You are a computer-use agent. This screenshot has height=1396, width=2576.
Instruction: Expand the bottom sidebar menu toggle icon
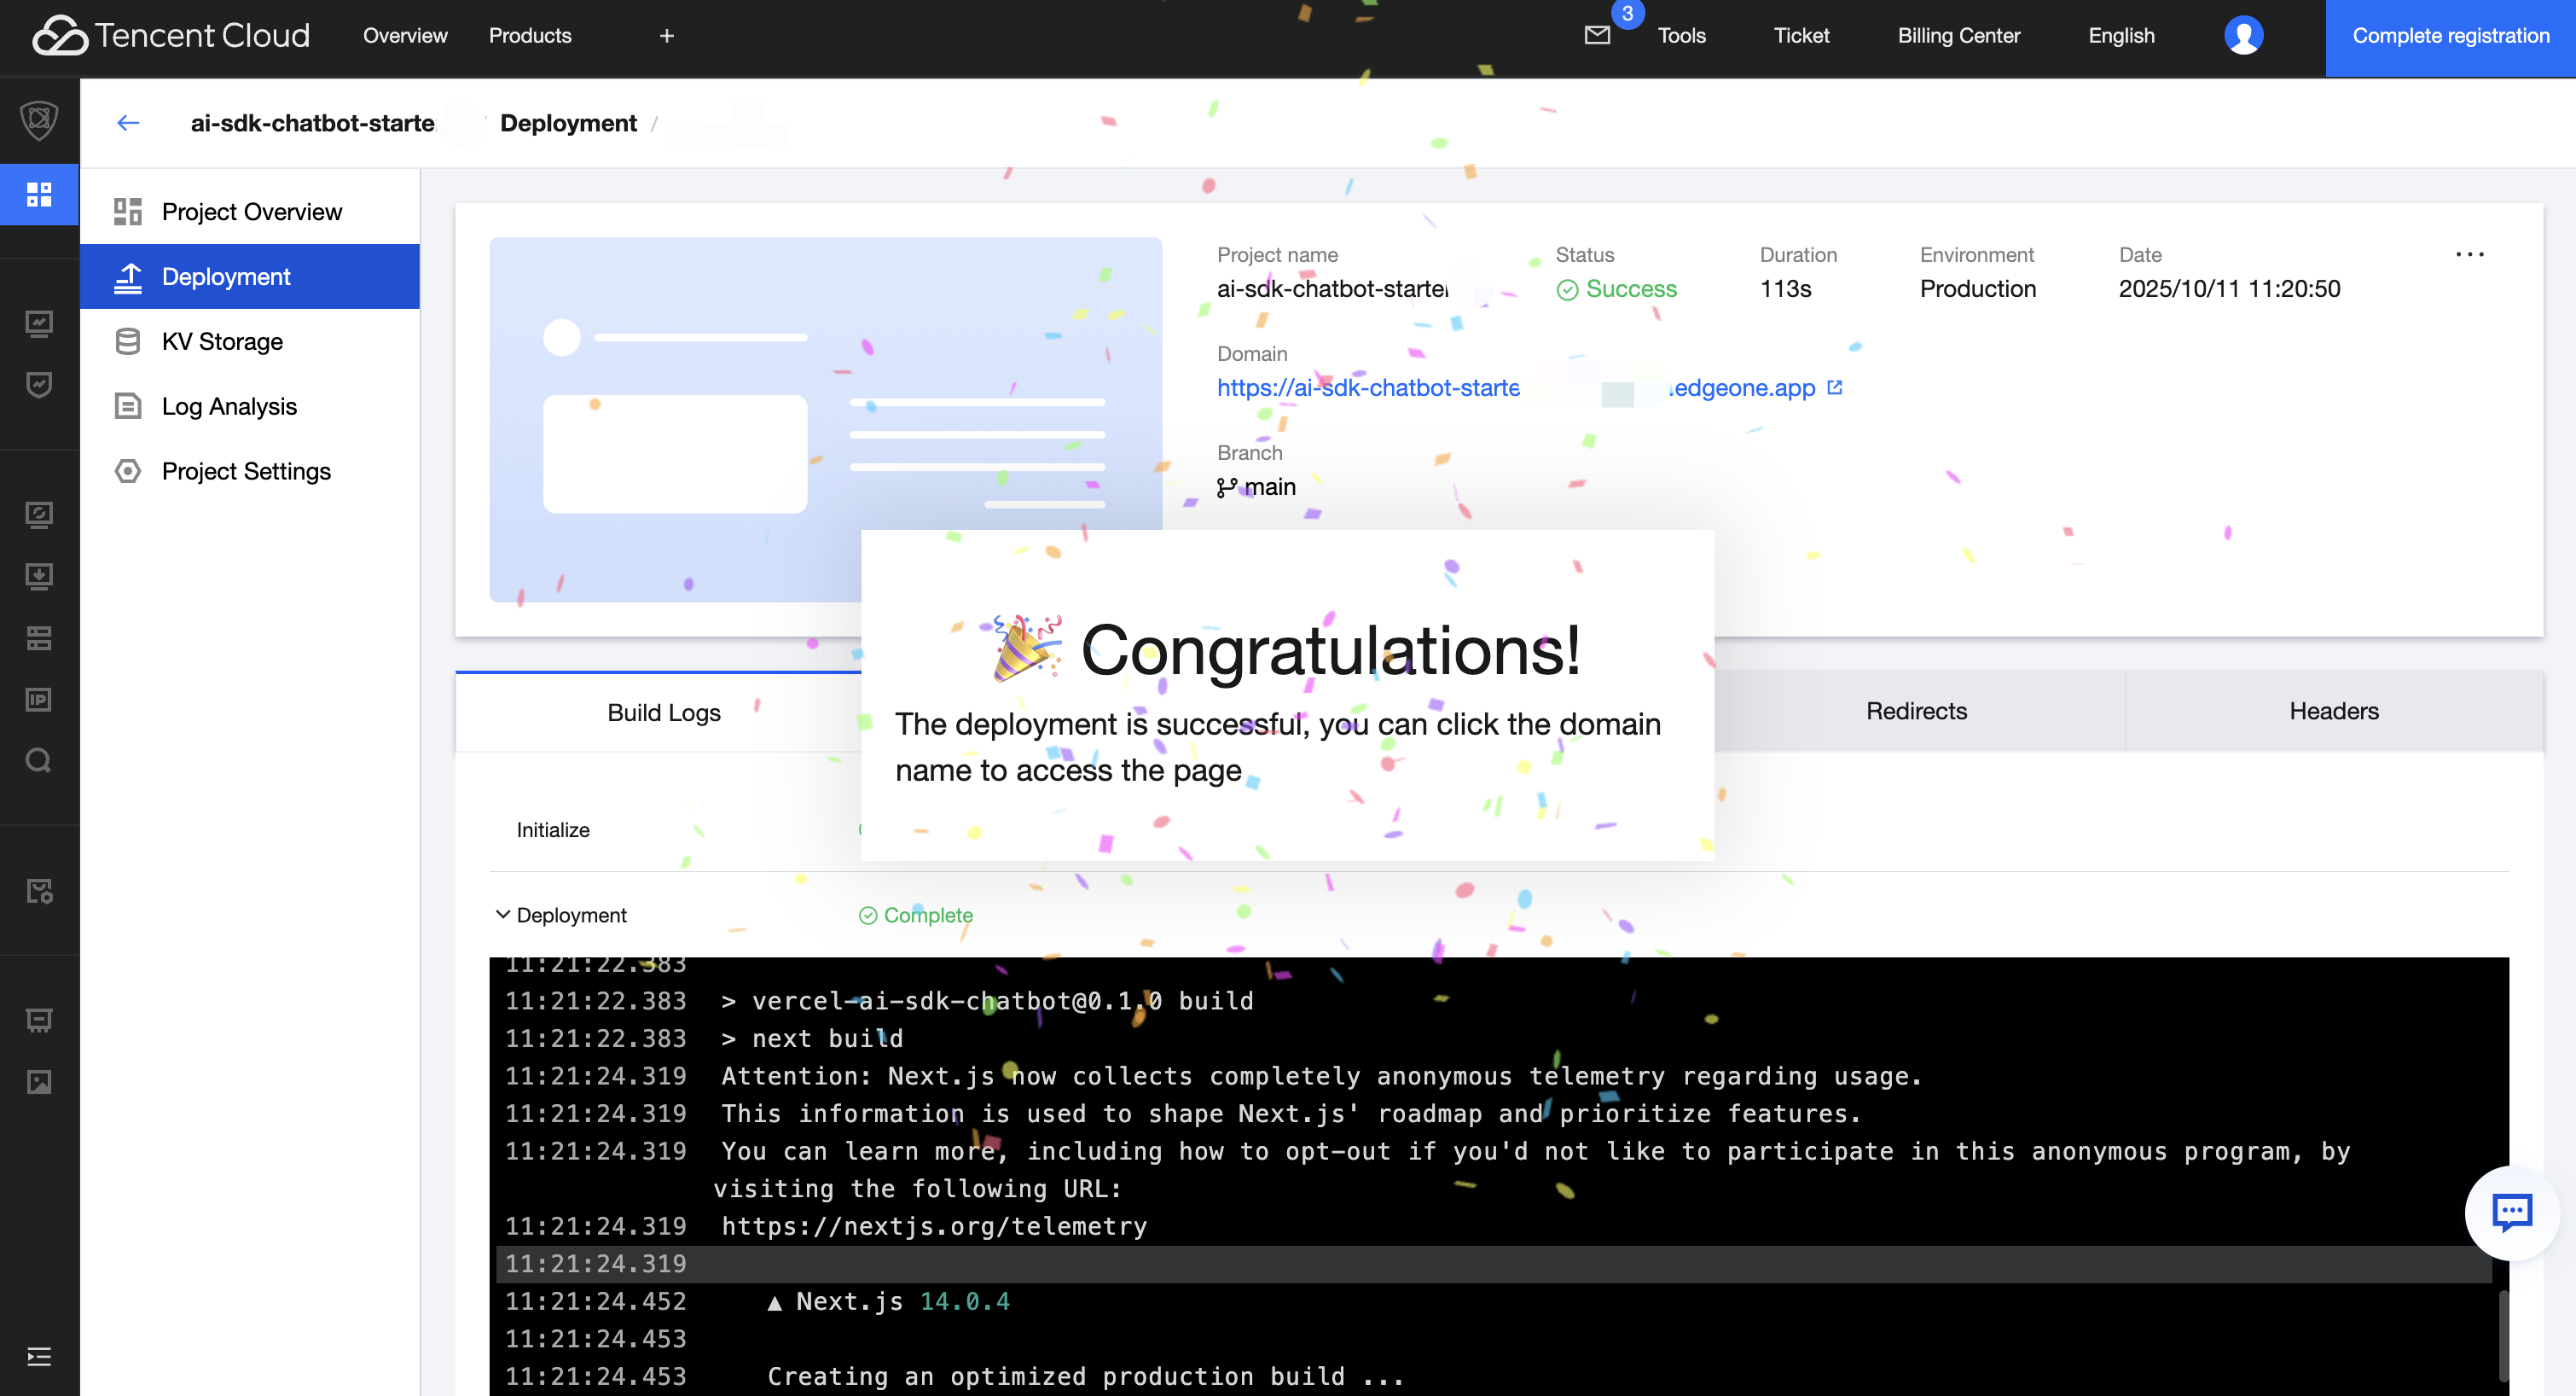coord(39,1356)
